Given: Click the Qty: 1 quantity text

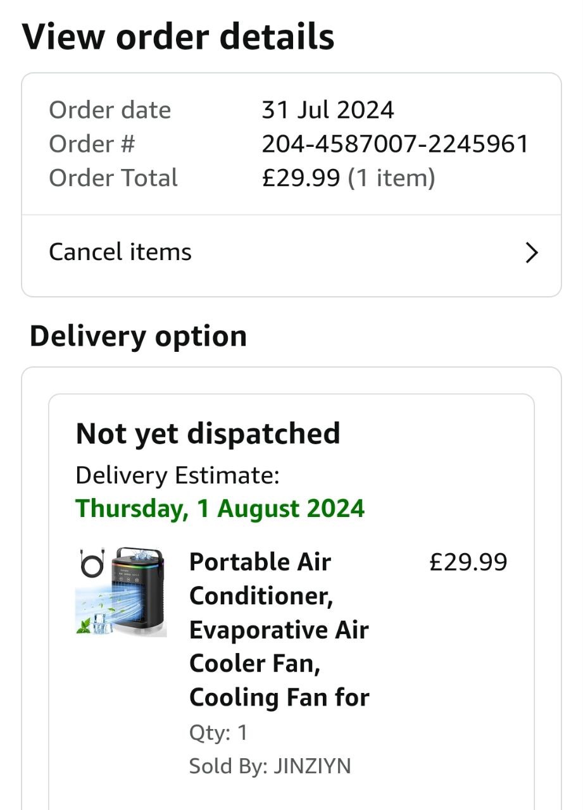Looking at the screenshot, I should [218, 733].
